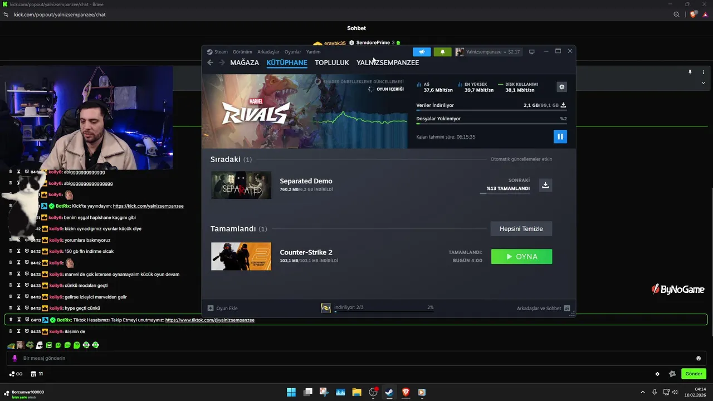Screen dimensions: 713x401
Task: Click the Dosyalar Yükleniyor progress bar
Action: click(x=491, y=124)
